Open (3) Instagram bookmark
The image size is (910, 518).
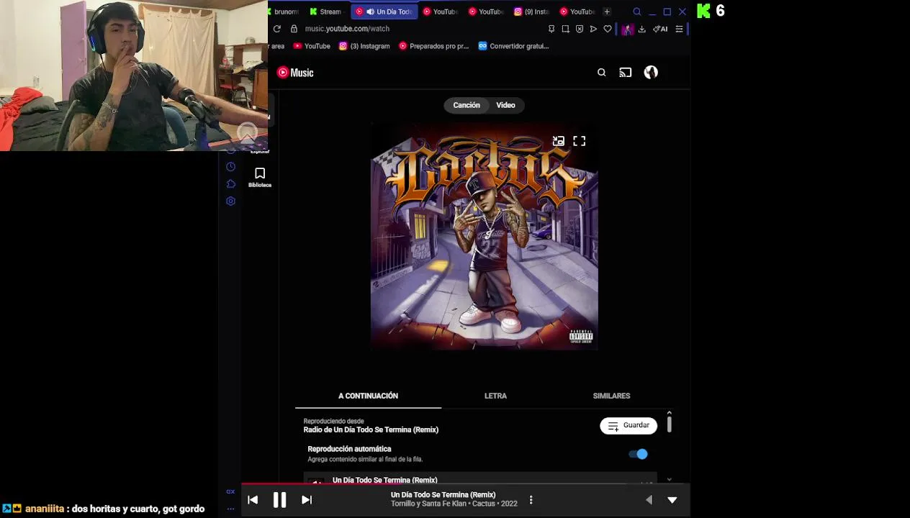[364, 46]
